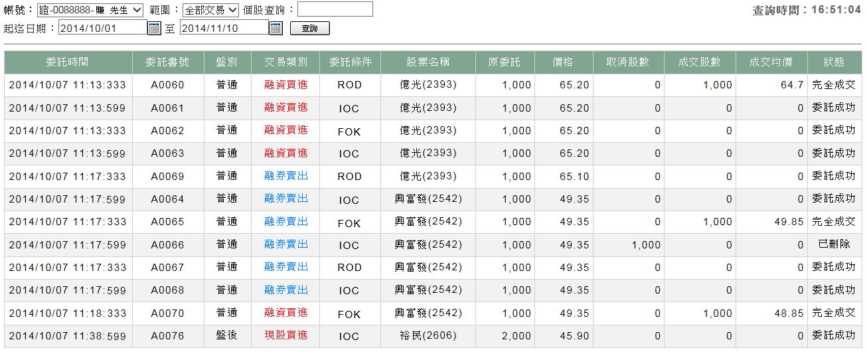The height and width of the screenshot is (352, 867).
Task: Click the 個股查詢 text input field
Action: click(x=335, y=9)
